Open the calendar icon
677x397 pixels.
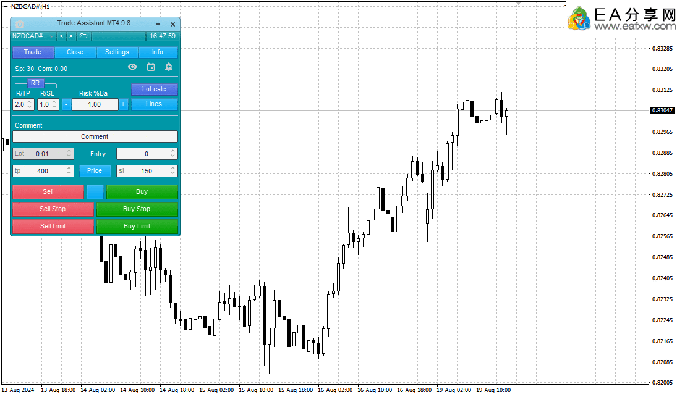coord(151,67)
